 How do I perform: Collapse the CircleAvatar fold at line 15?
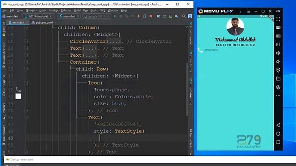pos(26,41)
